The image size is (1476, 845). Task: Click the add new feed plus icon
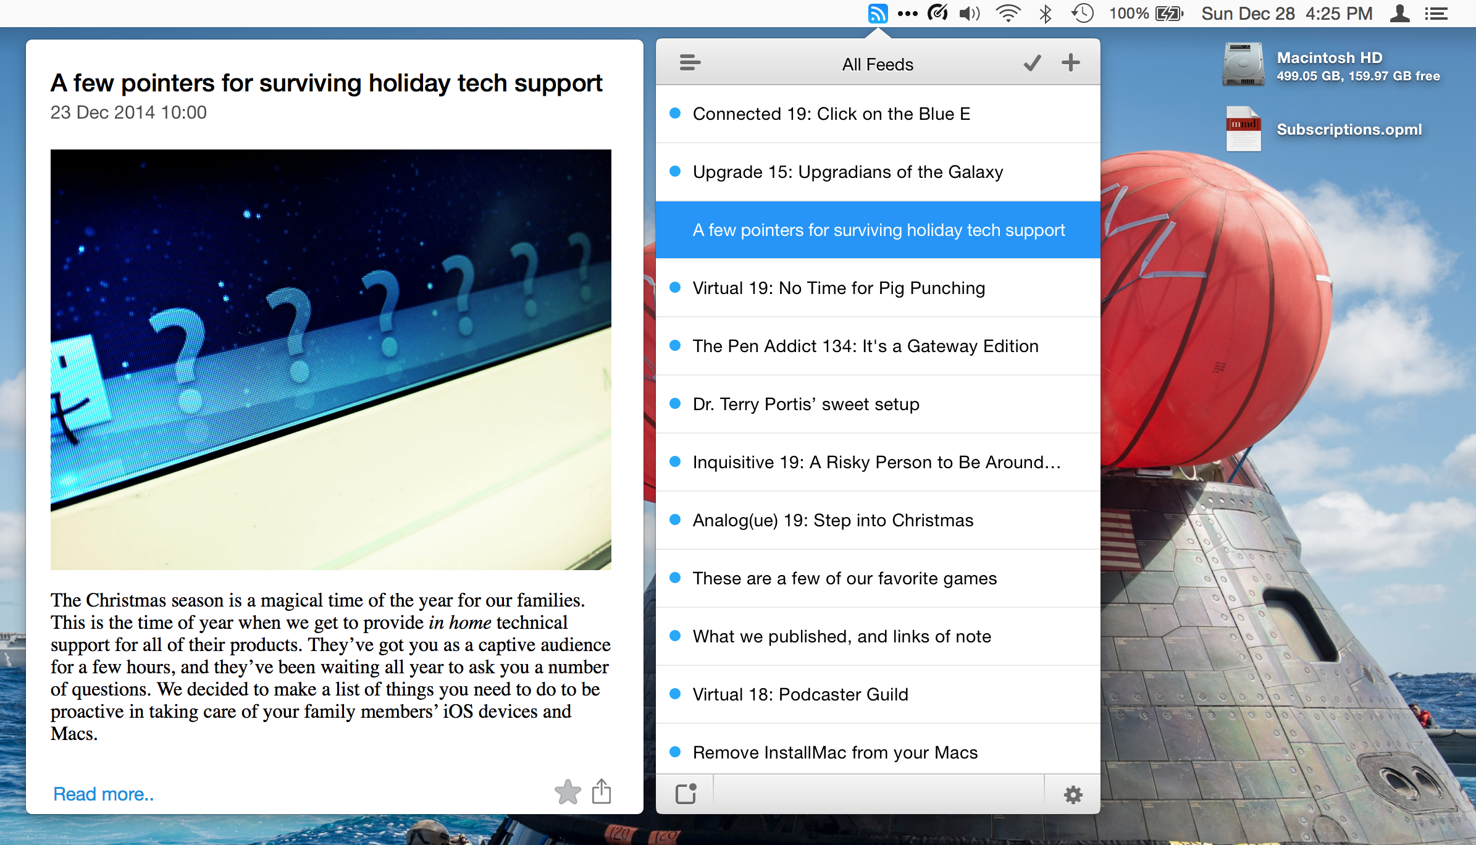1070,63
